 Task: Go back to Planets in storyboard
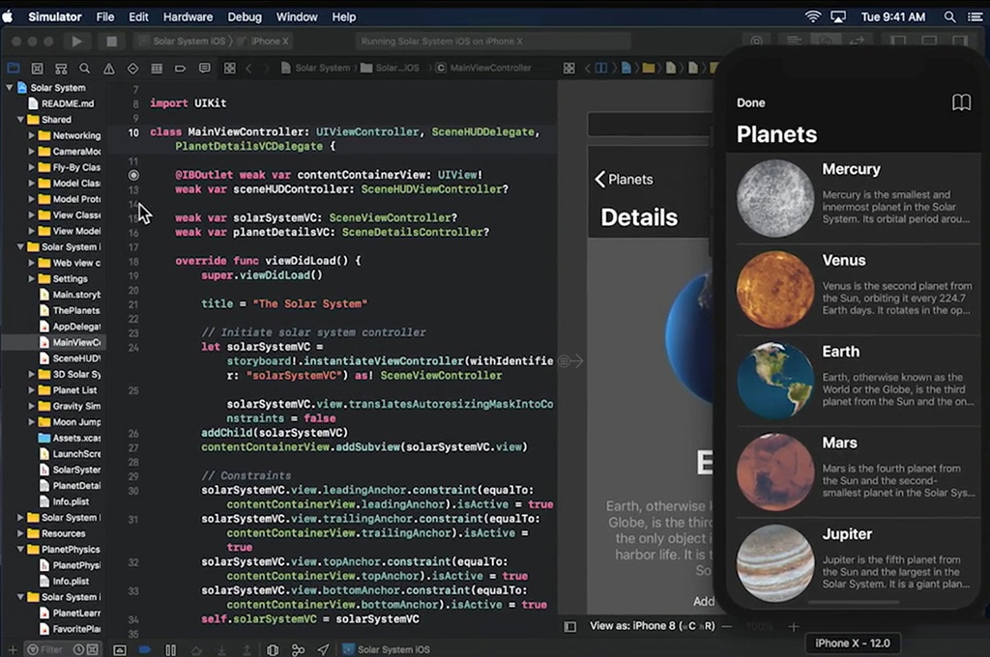(624, 179)
